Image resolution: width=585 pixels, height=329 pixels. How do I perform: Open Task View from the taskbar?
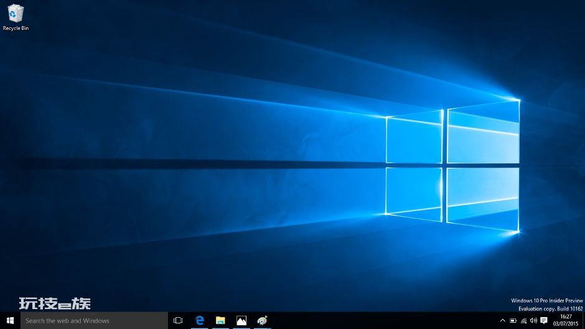click(x=178, y=320)
